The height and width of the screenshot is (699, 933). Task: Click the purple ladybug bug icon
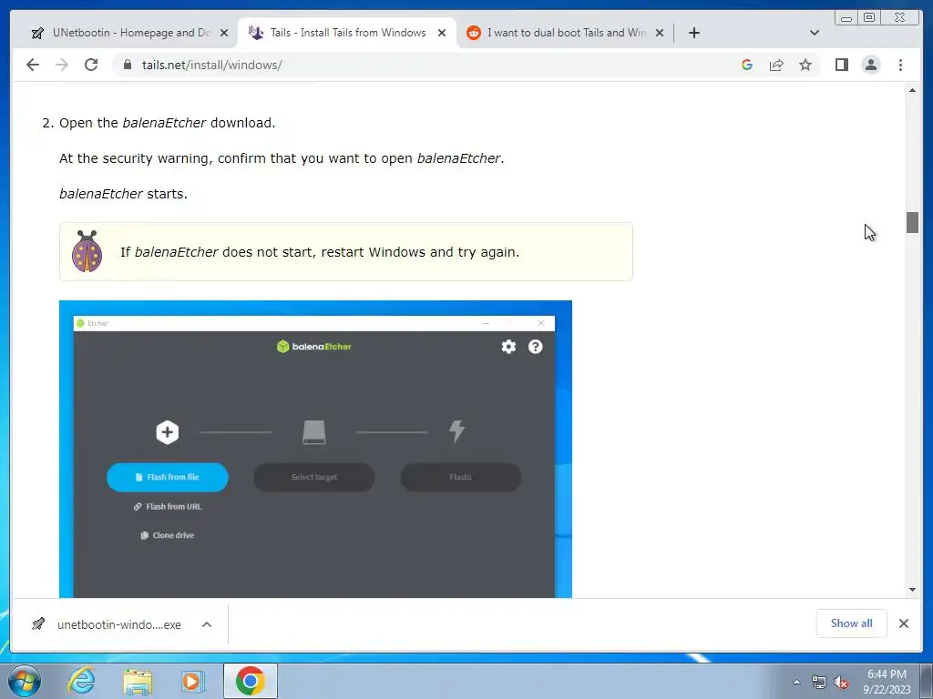[87, 251]
